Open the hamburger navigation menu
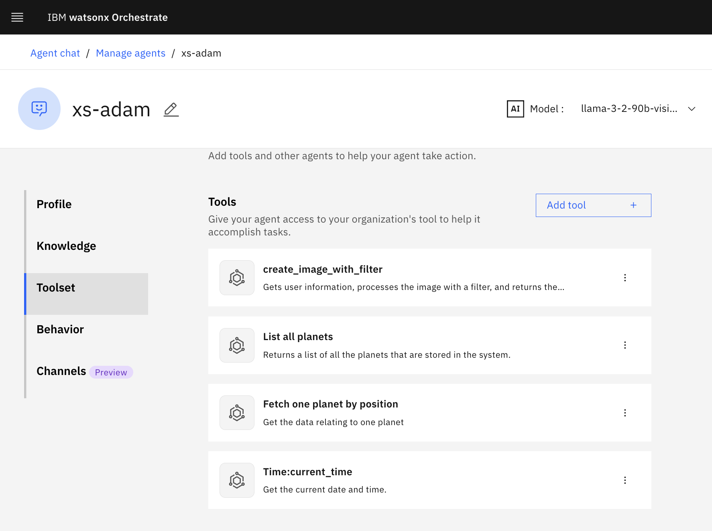The width and height of the screenshot is (712, 531). pos(17,17)
